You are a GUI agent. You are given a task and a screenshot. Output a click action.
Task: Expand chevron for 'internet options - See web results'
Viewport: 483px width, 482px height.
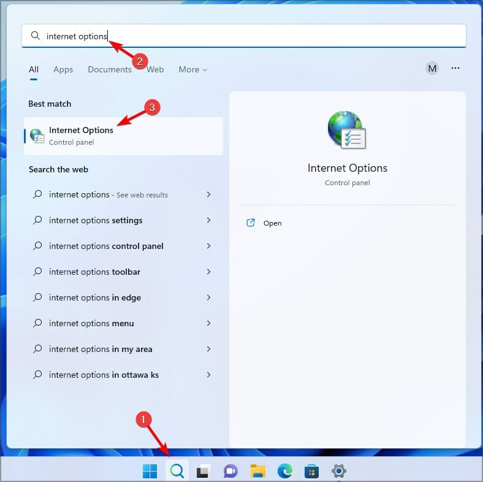(x=208, y=194)
